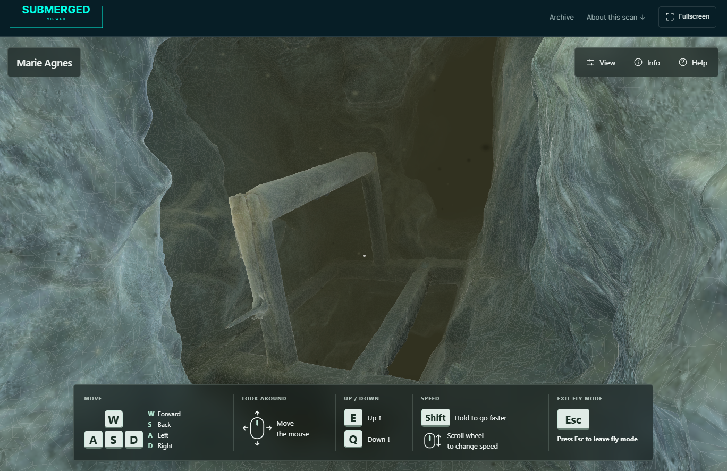Click the Help question-mark icon

[x=683, y=63]
